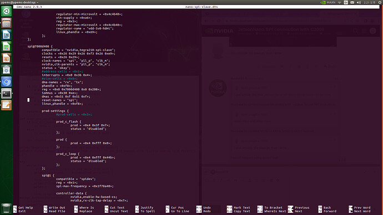Place cursor on the dma-names line
383x215 pixels.
pyautogui.click(x=62, y=82)
